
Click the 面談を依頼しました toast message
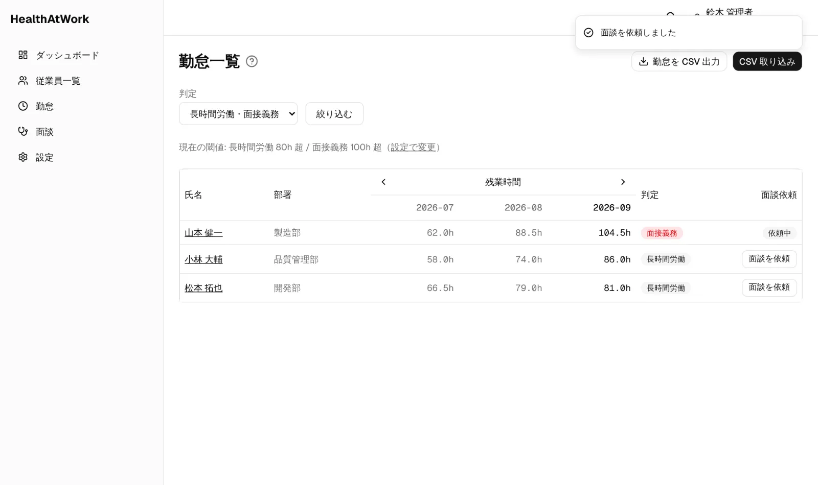[638, 33]
